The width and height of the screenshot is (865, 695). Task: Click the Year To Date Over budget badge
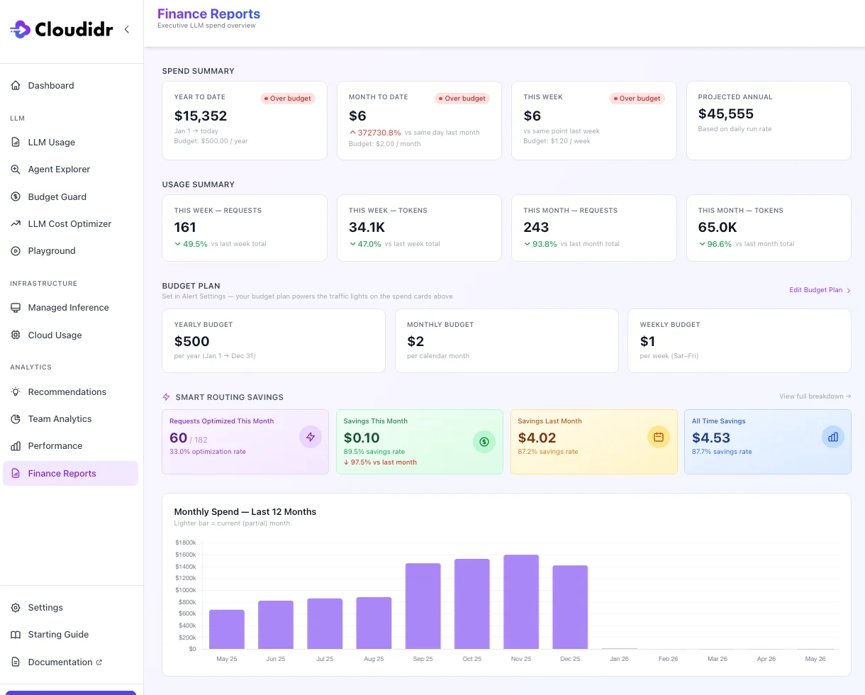tap(287, 99)
